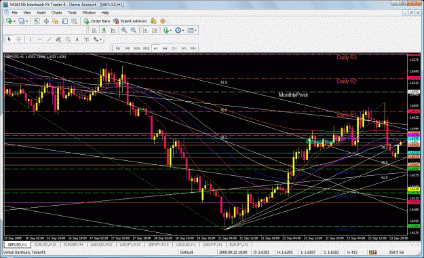Select the Text Label tool (T)
Image resolution: width=424 pixels, height=258 pixels.
pyautogui.click(x=87, y=39)
